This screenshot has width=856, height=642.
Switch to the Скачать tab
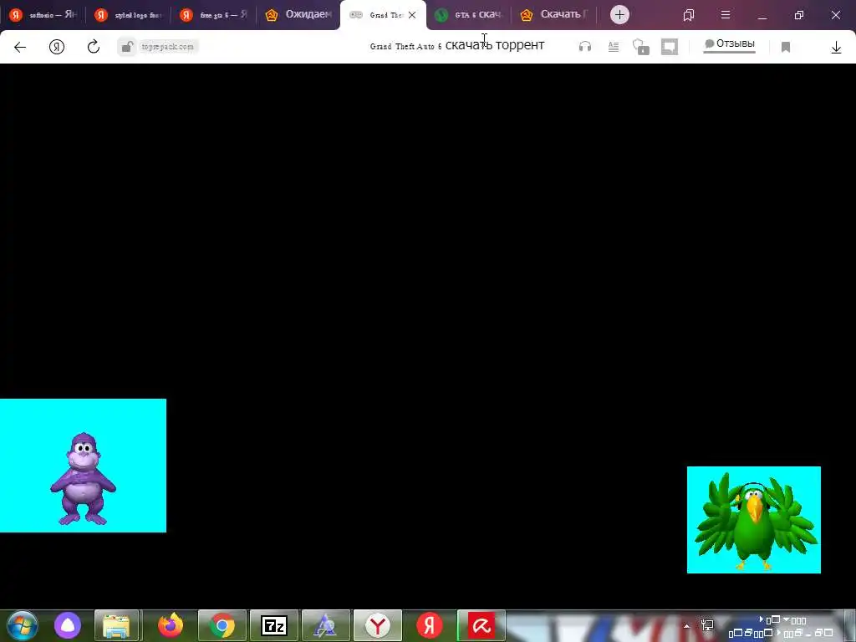(553, 15)
